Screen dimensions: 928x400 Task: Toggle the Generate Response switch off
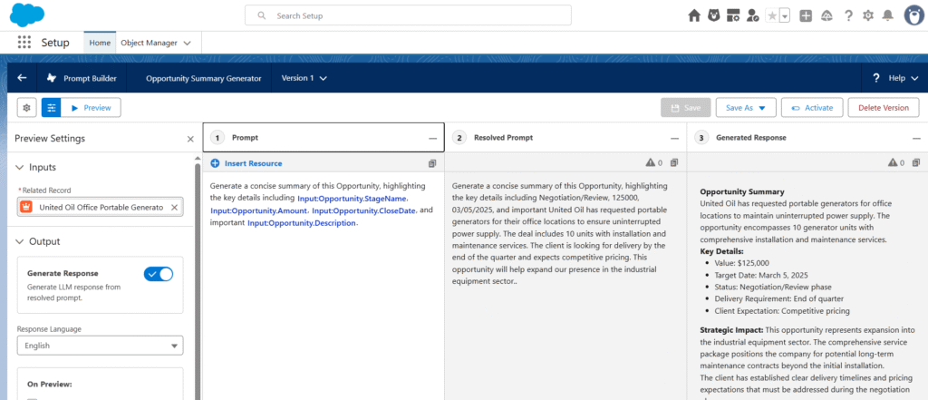click(x=159, y=274)
